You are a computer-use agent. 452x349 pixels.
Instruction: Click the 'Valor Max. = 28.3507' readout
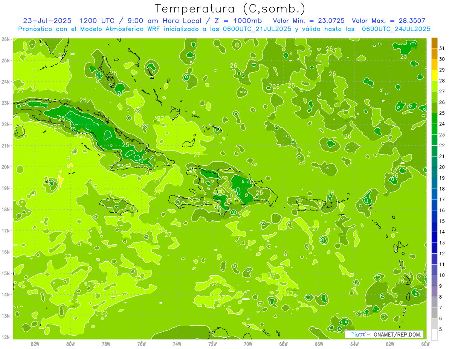388,21
